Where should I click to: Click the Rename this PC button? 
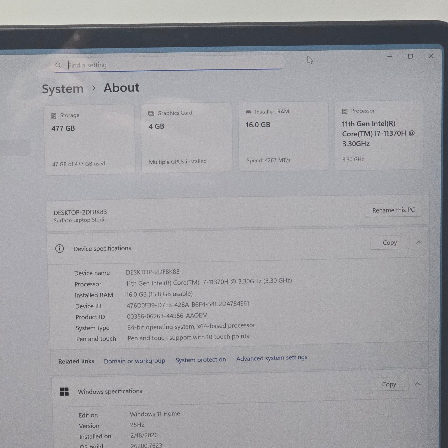393,210
